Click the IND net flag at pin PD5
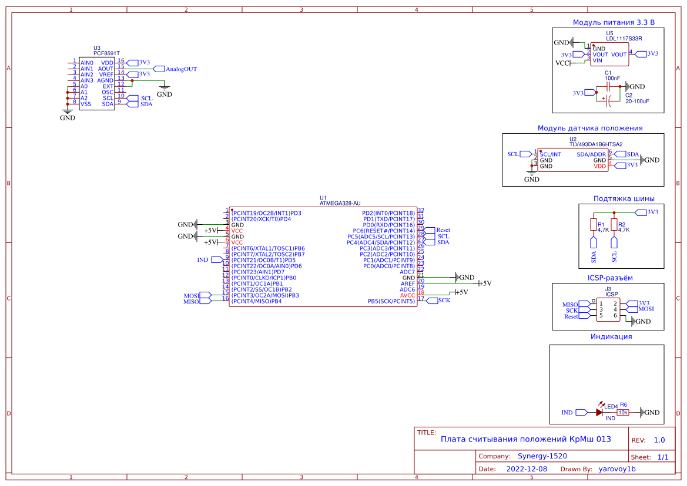This screenshot has width=687, height=486. (203, 259)
